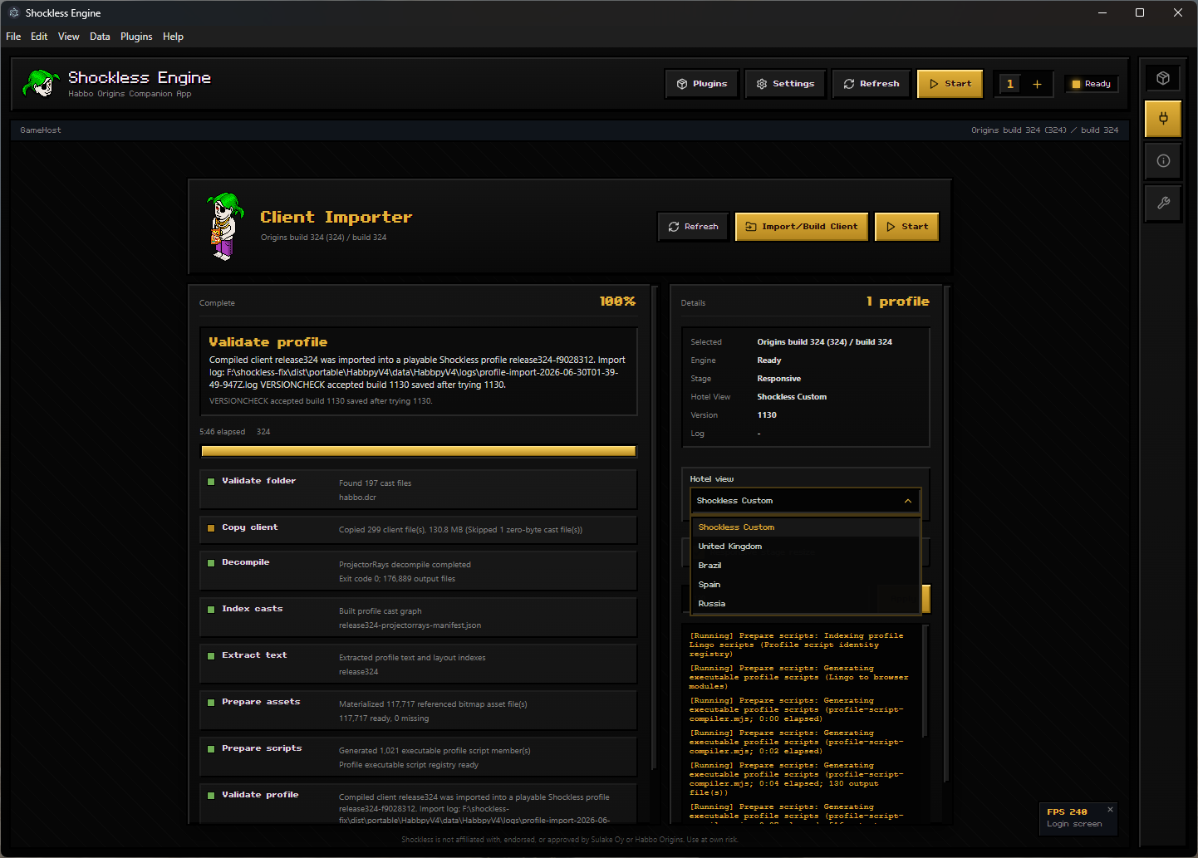
Task: Click the "1 profile" count in Details
Action: (897, 302)
